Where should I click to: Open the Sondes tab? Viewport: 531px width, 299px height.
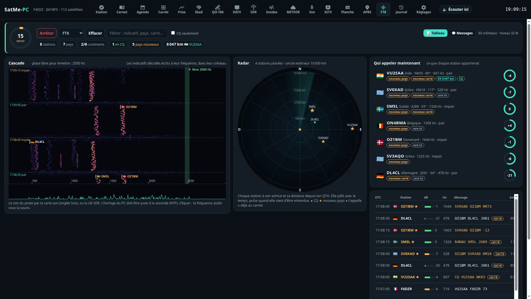272,9
